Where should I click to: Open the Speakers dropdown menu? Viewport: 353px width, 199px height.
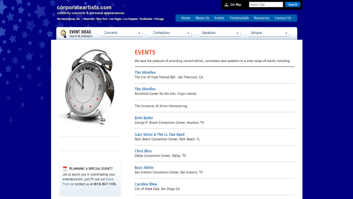220,33
